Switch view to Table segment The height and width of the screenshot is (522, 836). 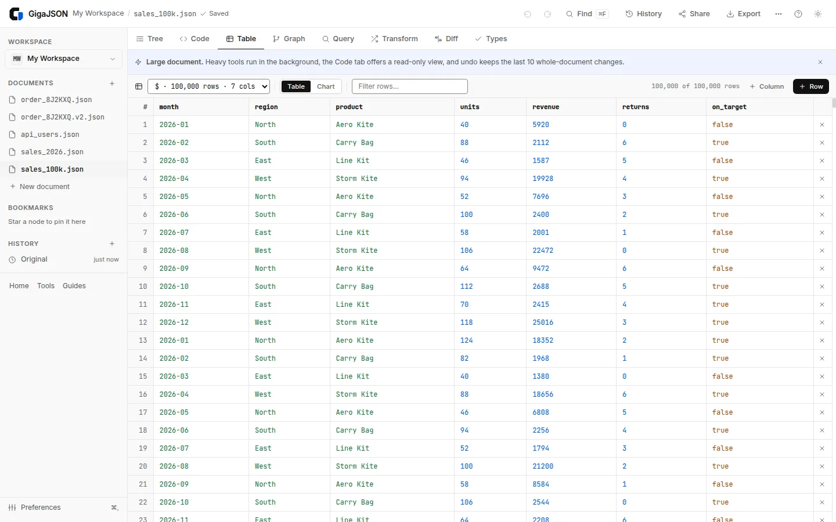[x=296, y=86]
